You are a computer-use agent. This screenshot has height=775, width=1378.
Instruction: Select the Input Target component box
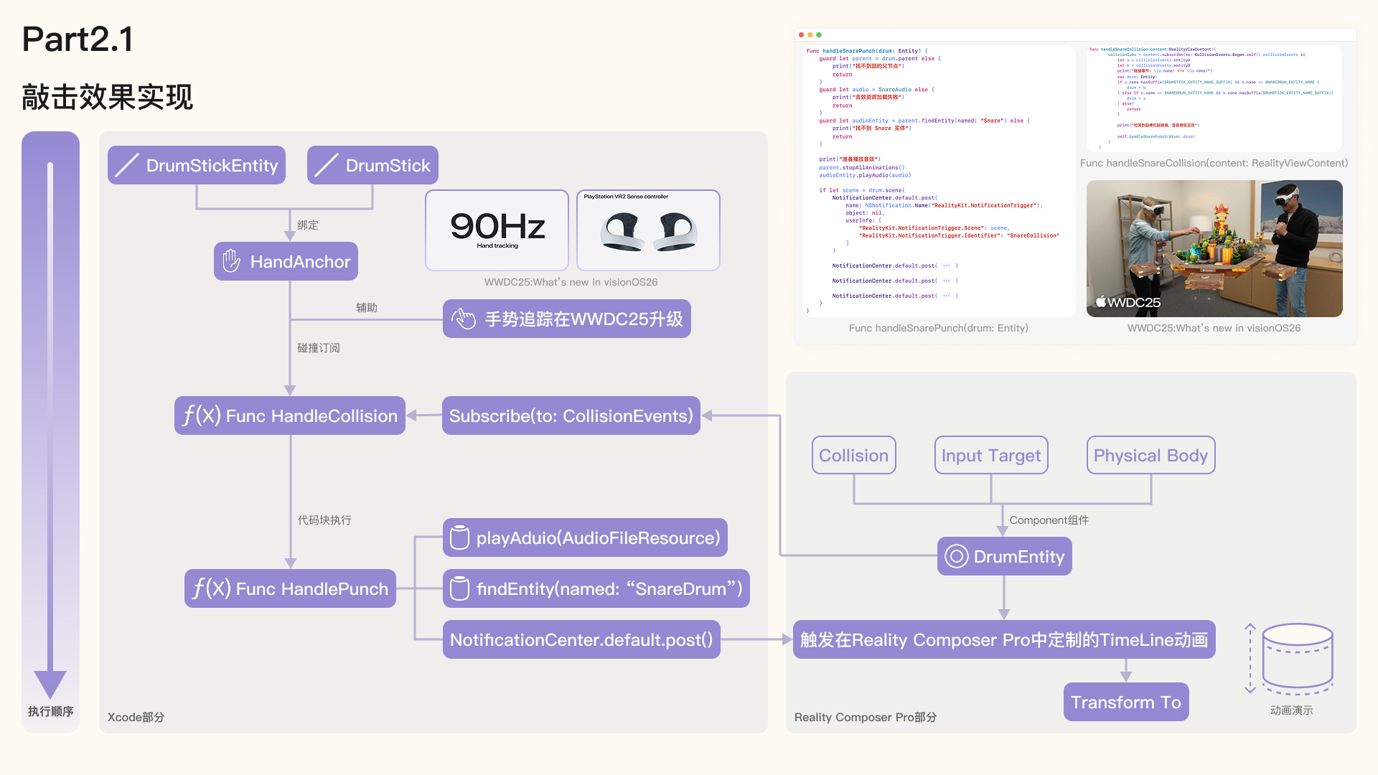[990, 455]
